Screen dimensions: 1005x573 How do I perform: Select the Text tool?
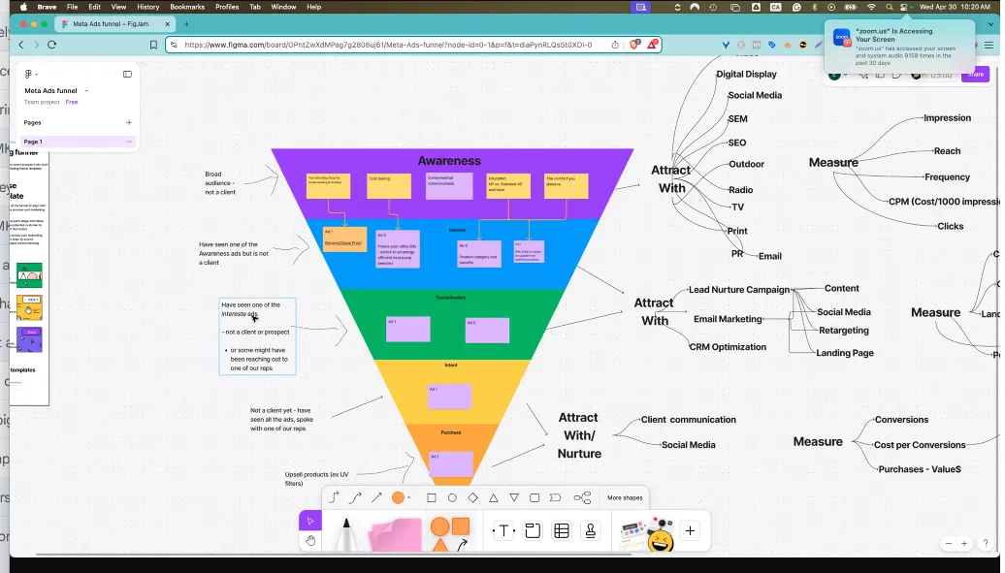(x=503, y=530)
